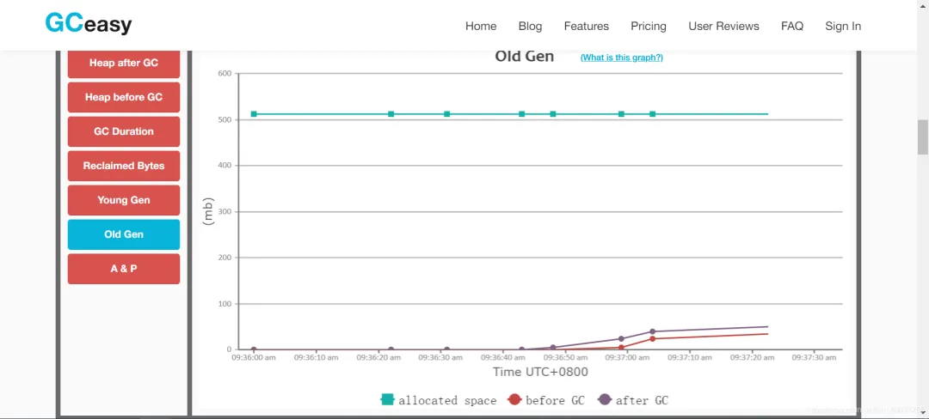The width and height of the screenshot is (929, 419).
Task: Open the FAQ page
Action: click(x=791, y=26)
